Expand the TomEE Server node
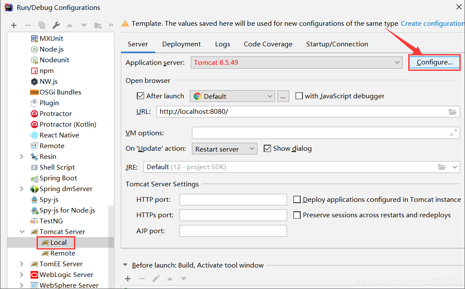Image resolution: width=465 pixels, height=289 pixels. click(x=22, y=264)
